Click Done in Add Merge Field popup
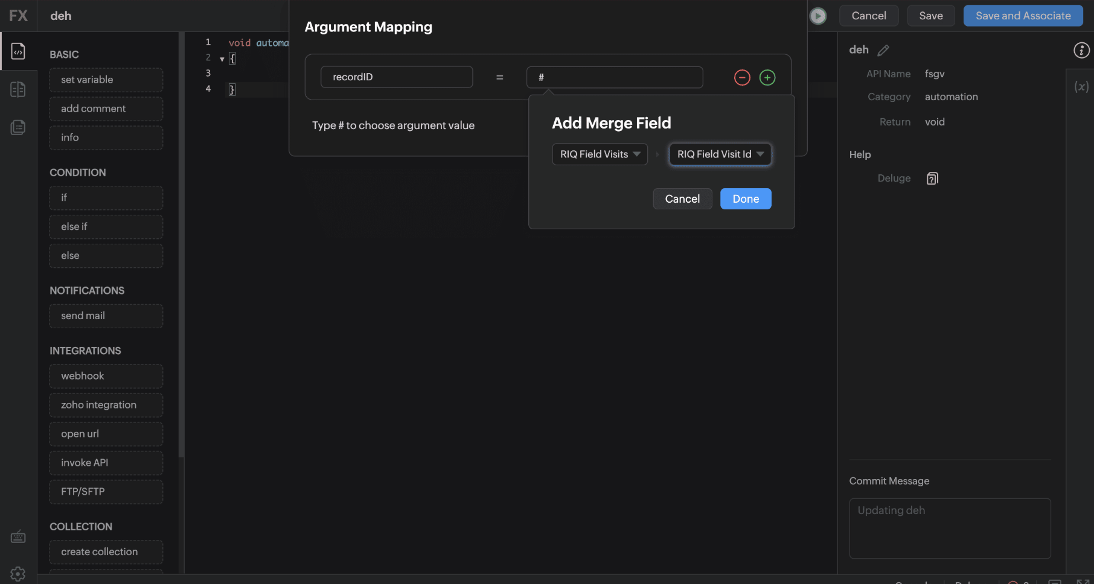 coord(746,199)
